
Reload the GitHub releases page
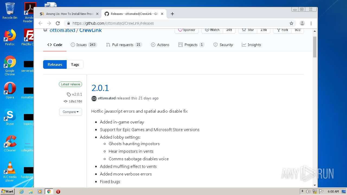pyautogui.click(x=58, y=23)
